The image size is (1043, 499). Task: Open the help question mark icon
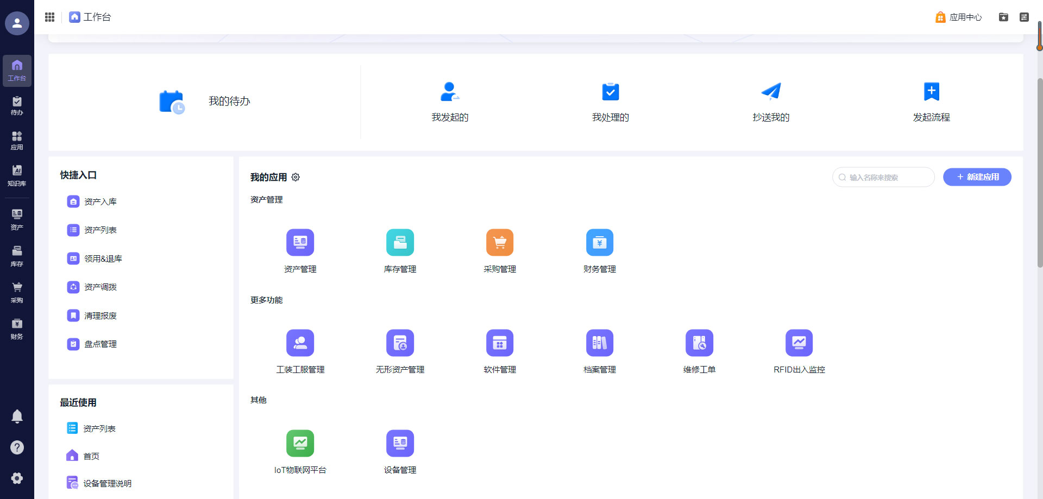pos(17,447)
